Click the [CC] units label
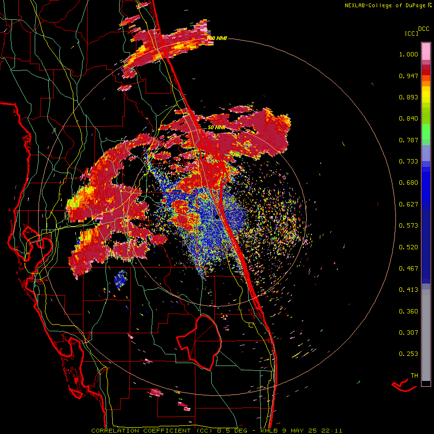The width and height of the screenshot is (434, 434). 411,33
